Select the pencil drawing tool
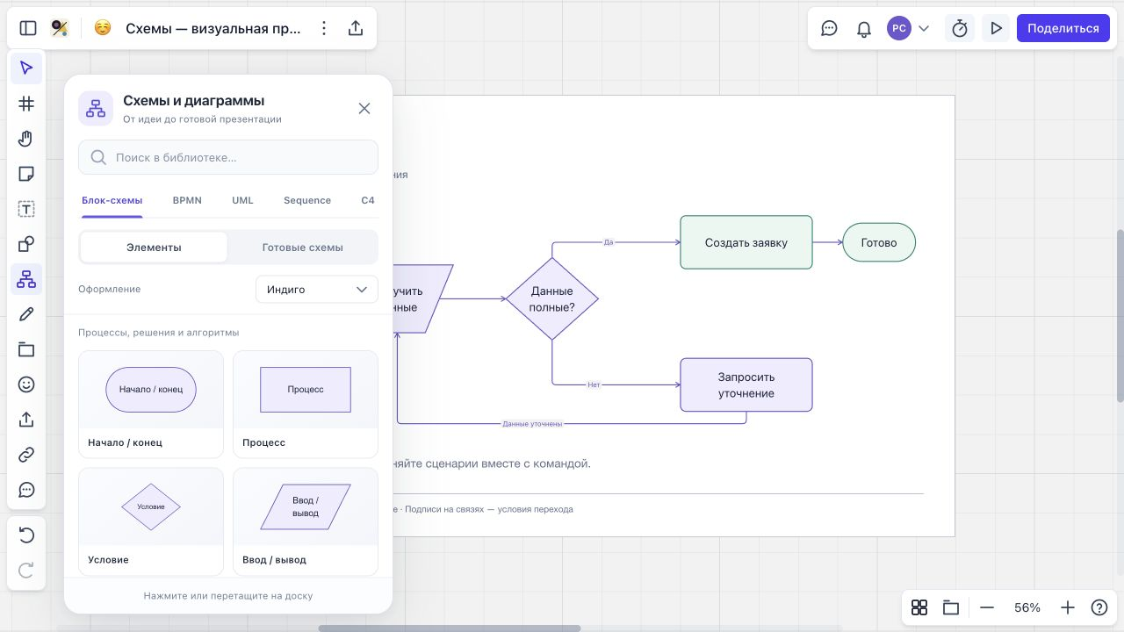 pyautogui.click(x=26, y=314)
